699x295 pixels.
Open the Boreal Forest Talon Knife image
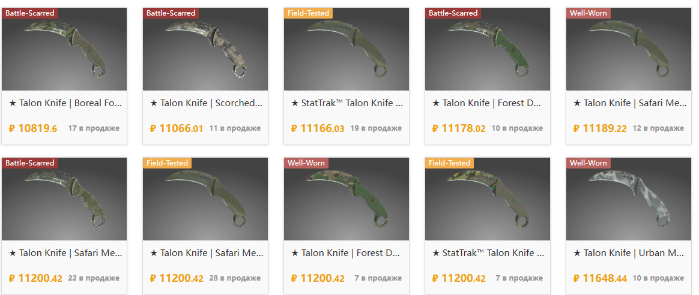tap(64, 49)
